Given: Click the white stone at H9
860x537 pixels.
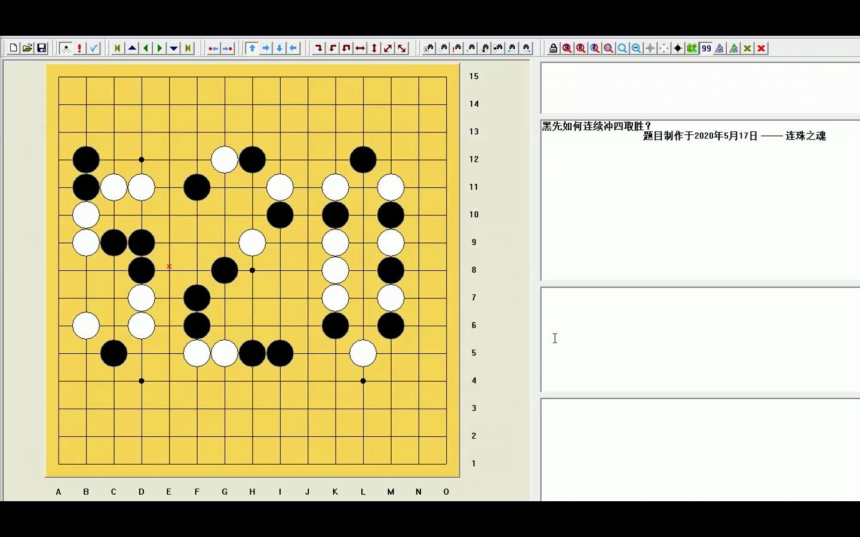Looking at the screenshot, I should click(252, 243).
